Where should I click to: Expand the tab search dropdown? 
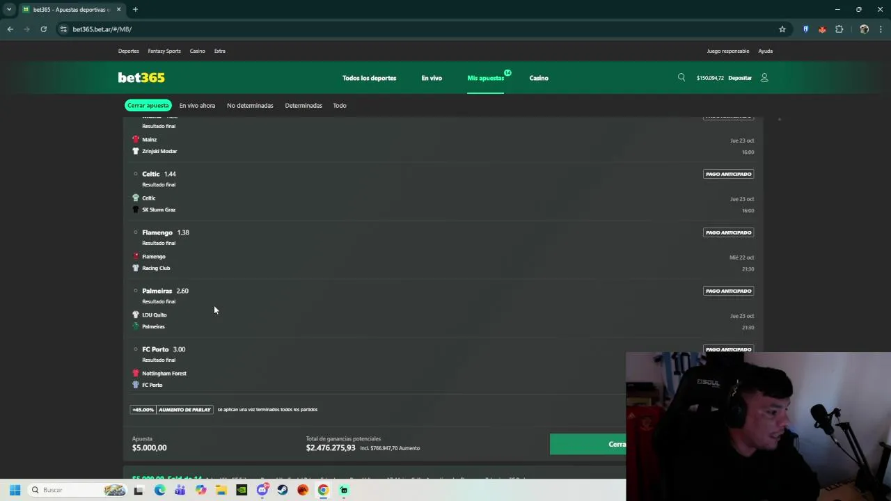point(9,10)
